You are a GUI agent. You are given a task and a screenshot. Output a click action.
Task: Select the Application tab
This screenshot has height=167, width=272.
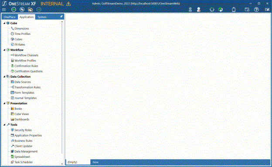coord(27,17)
